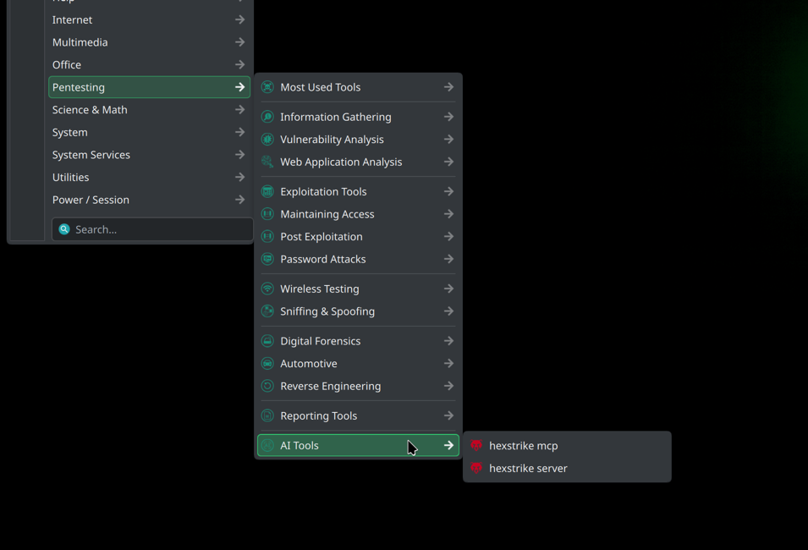Viewport: 808px width, 550px height.
Task: Expand Password Attacks submenu arrow
Action: [448, 259]
